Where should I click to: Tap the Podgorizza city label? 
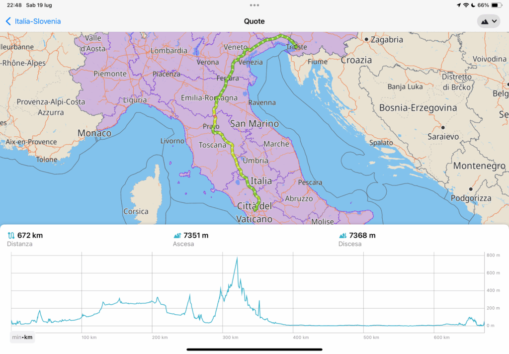(471, 198)
